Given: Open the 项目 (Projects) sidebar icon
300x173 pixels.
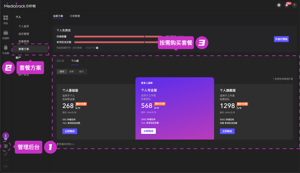Looking at the screenshot, I should (x=6, y=18).
